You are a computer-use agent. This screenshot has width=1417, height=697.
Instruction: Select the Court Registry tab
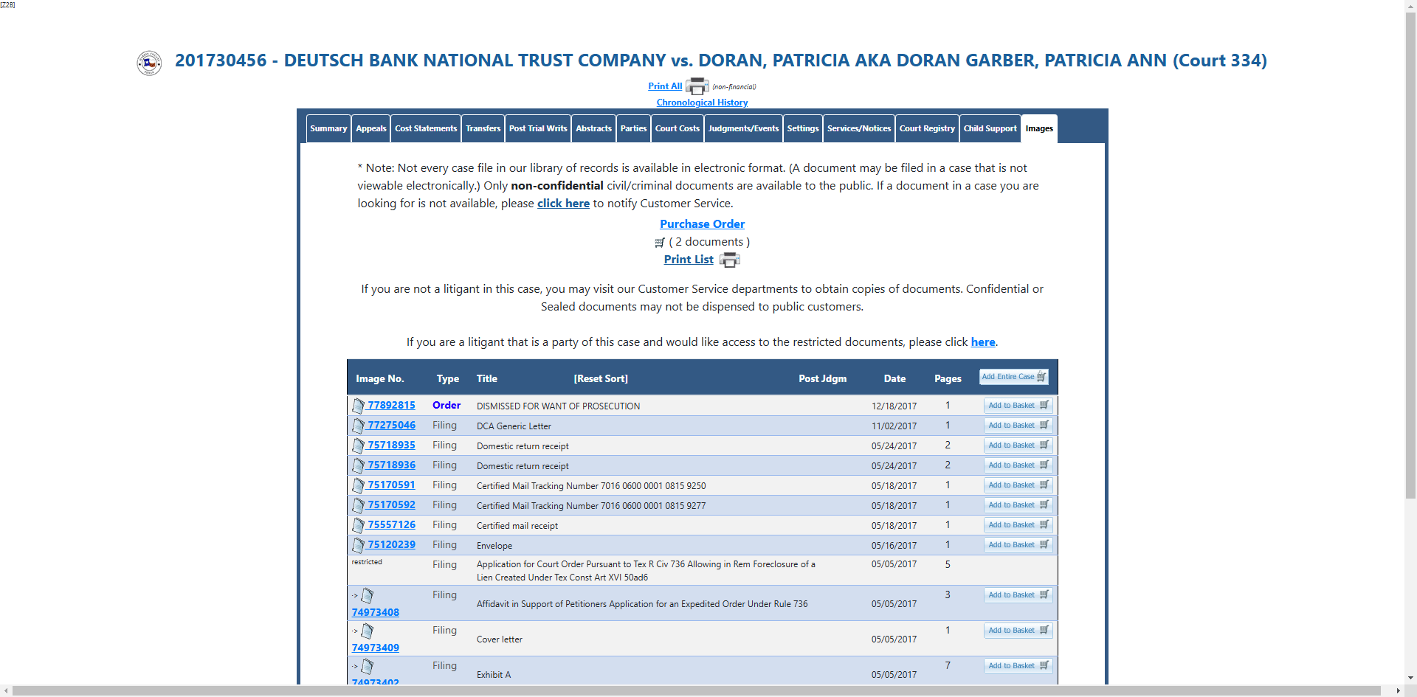coord(928,128)
